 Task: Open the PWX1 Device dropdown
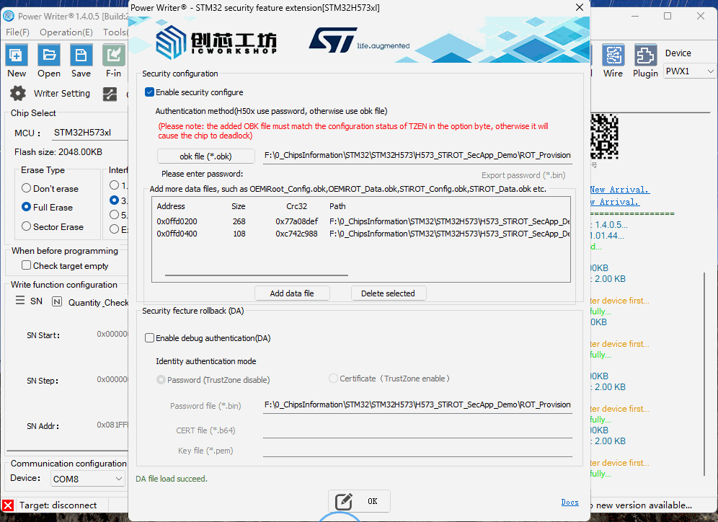pyautogui.click(x=689, y=71)
